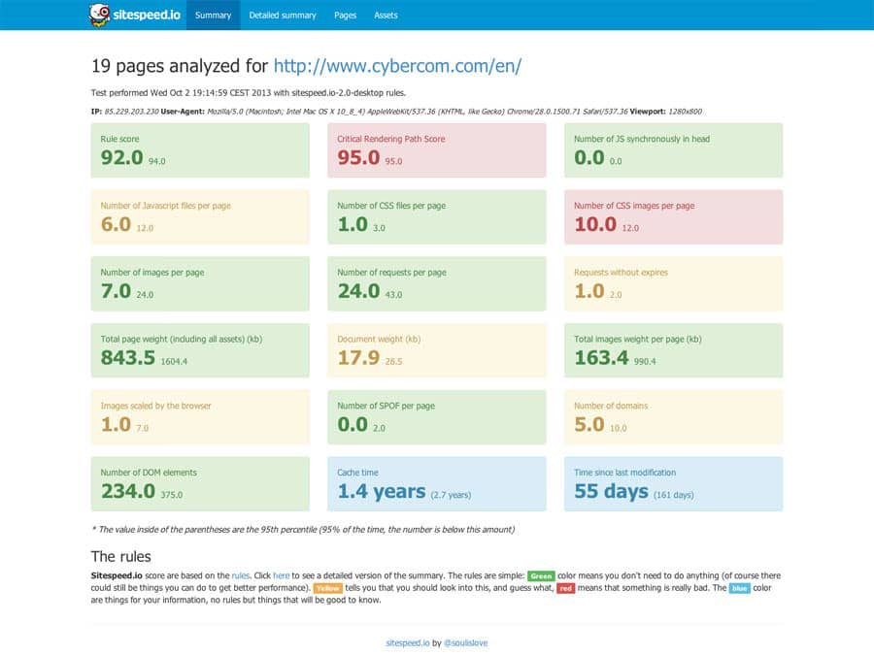
Task: Open the Summary tab
Action: (213, 16)
